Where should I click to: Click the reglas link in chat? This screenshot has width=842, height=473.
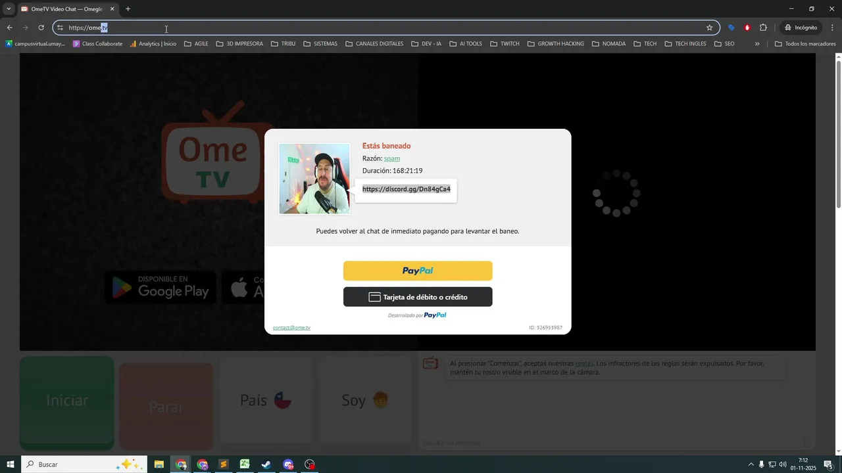pos(584,363)
